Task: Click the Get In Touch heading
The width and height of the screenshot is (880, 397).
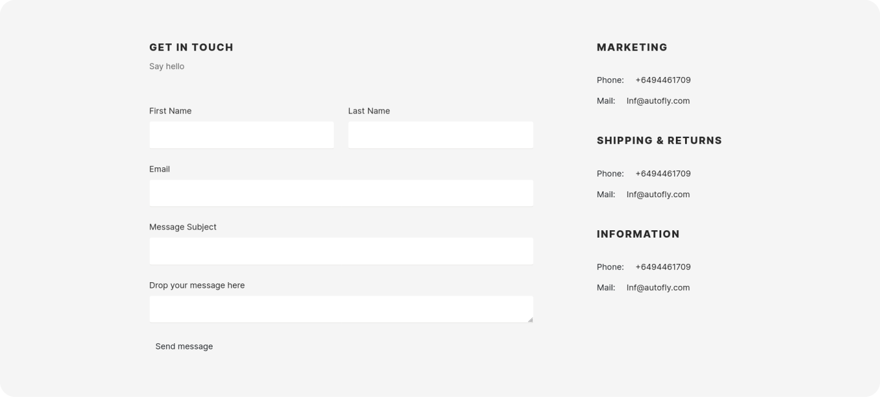Action: pyautogui.click(x=191, y=47)
